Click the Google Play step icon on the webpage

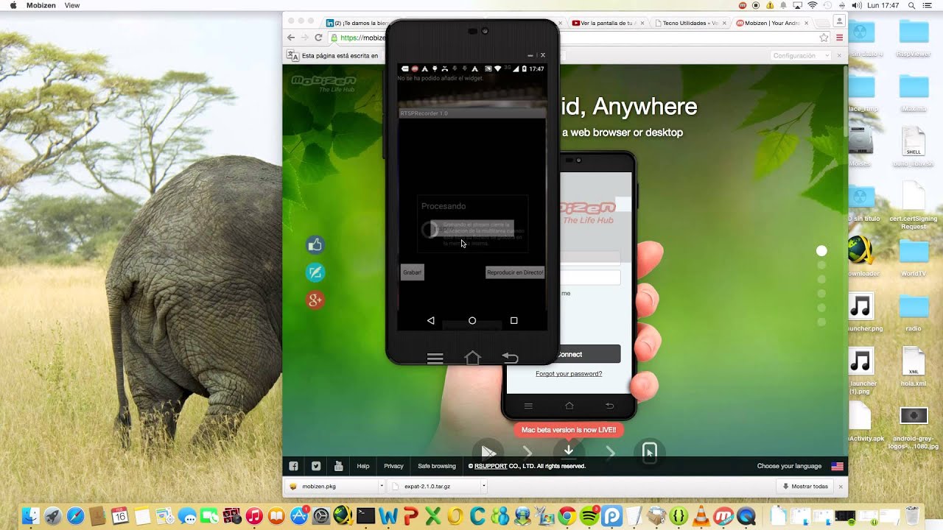(488, 451)
